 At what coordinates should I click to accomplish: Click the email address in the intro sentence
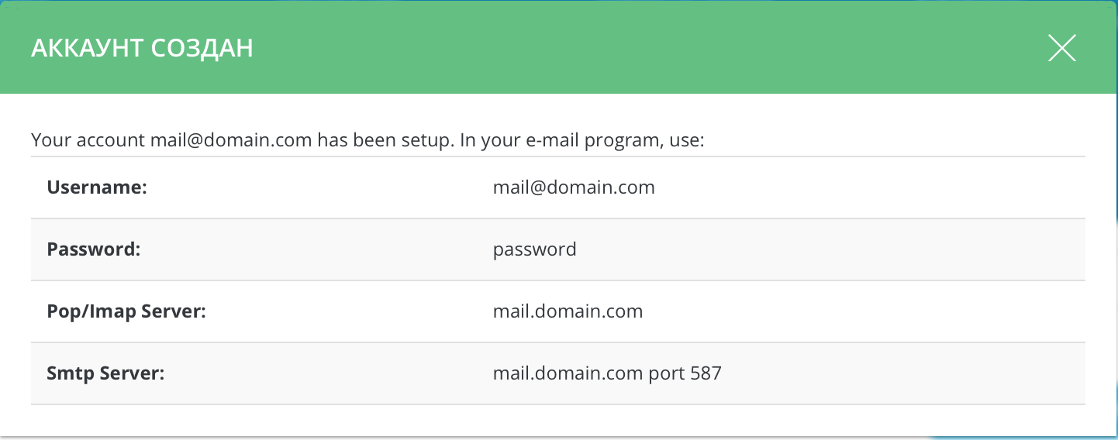click(x=231, y=141)
